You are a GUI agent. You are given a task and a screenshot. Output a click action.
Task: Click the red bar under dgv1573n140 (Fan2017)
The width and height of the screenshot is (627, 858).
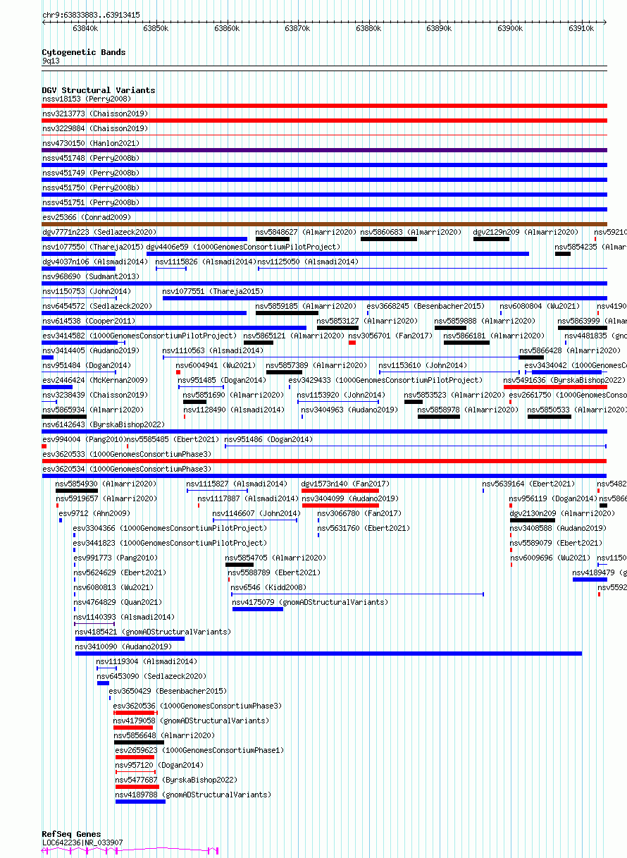[340, 491]
